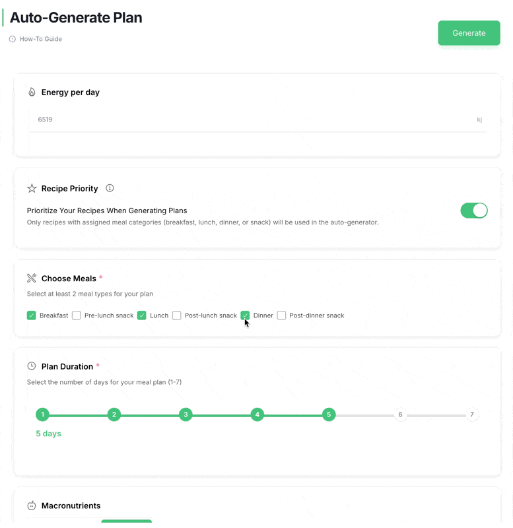
Task: Click the energy per day input field
Action: [x=258, y=119]
